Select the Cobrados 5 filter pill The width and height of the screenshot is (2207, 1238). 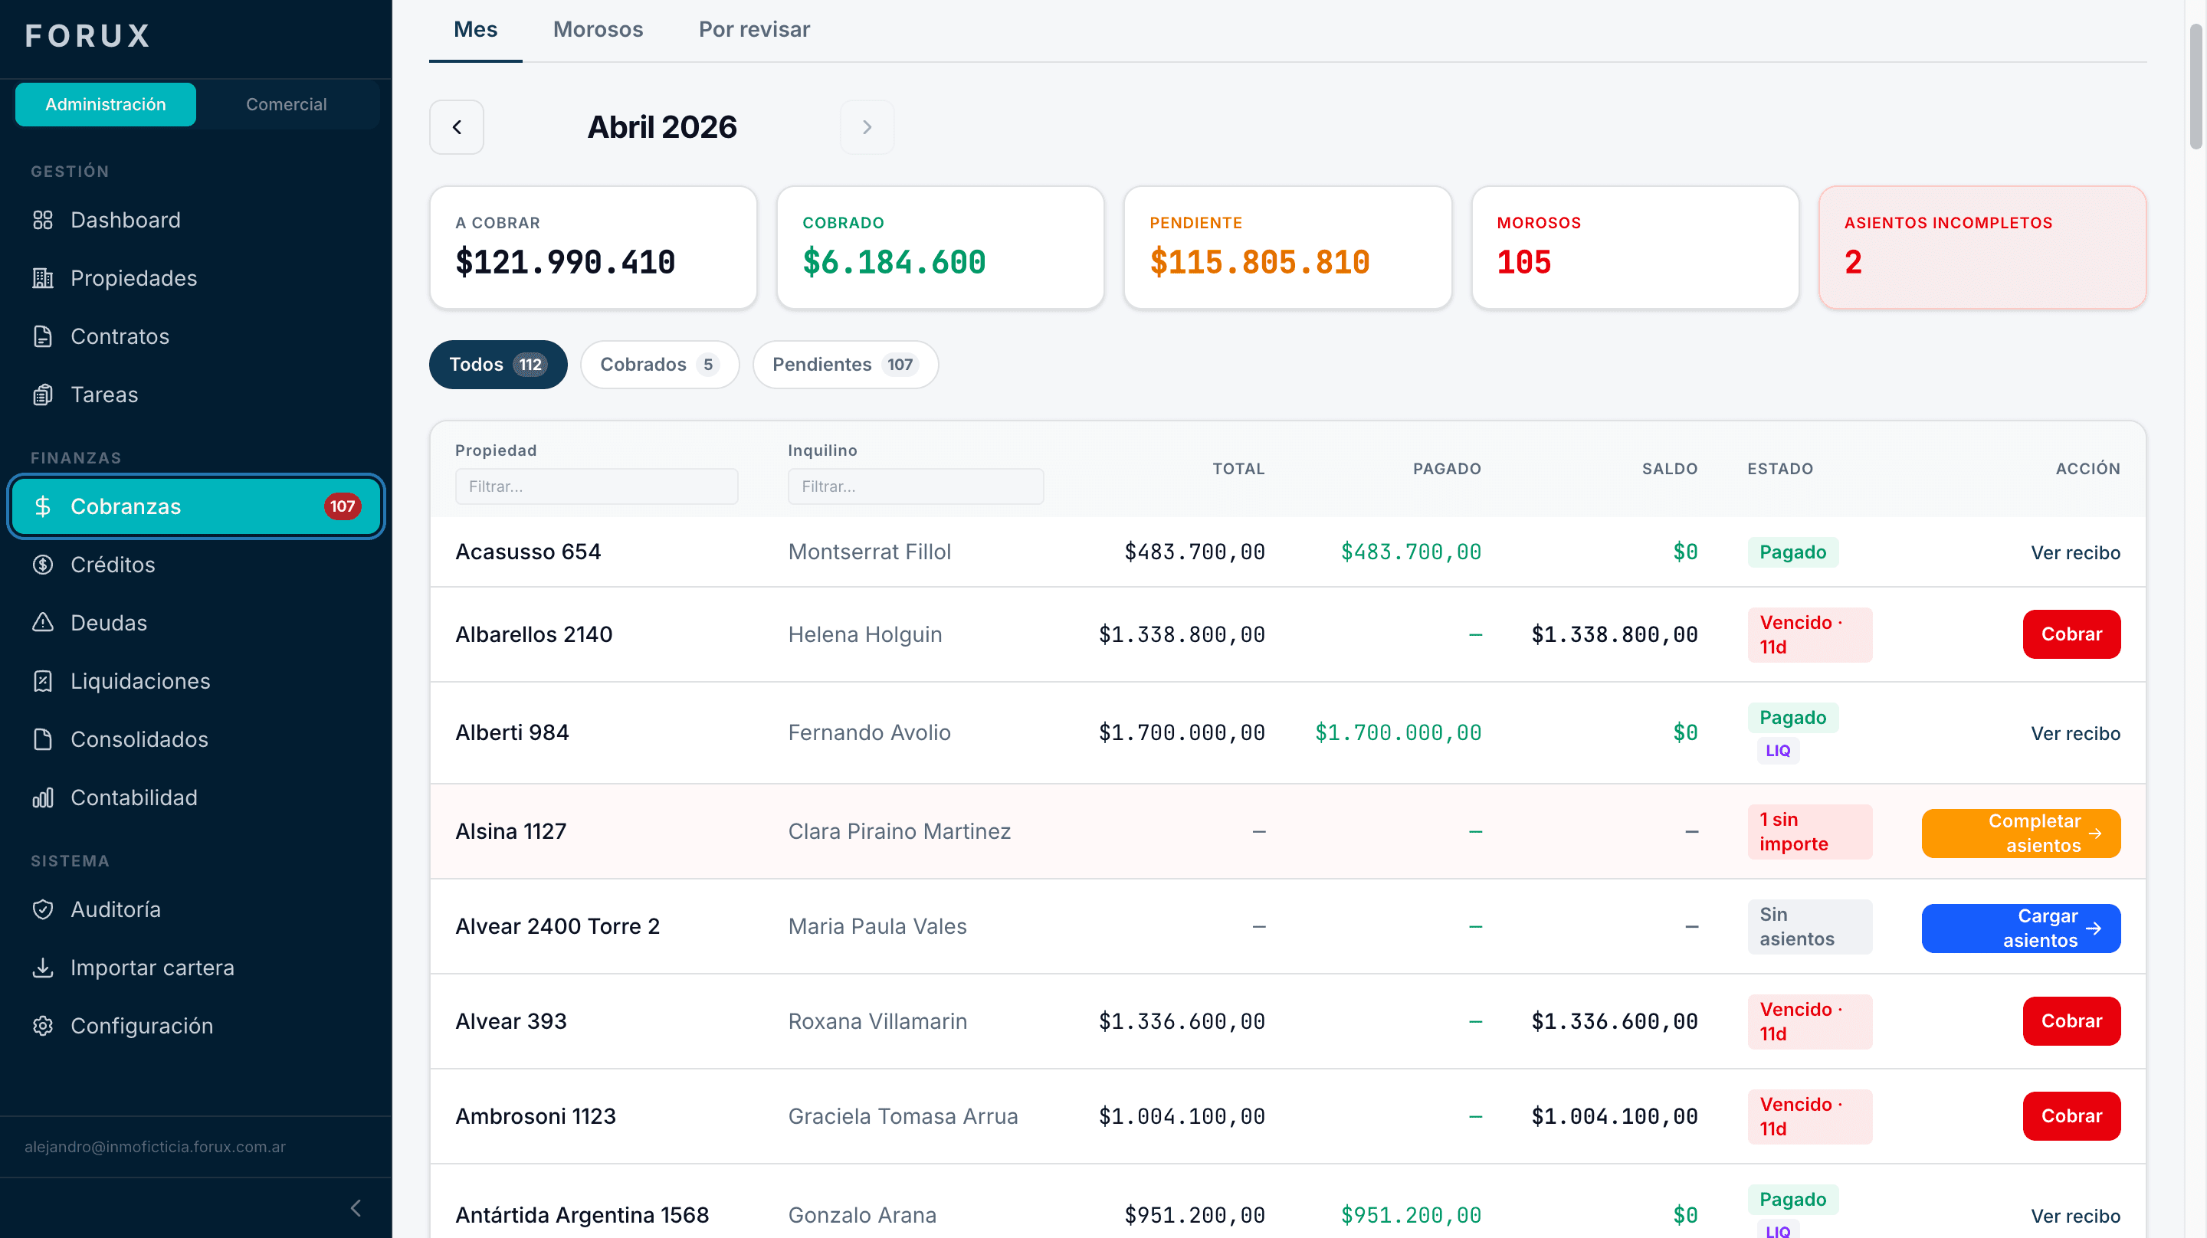coord(660,365)
